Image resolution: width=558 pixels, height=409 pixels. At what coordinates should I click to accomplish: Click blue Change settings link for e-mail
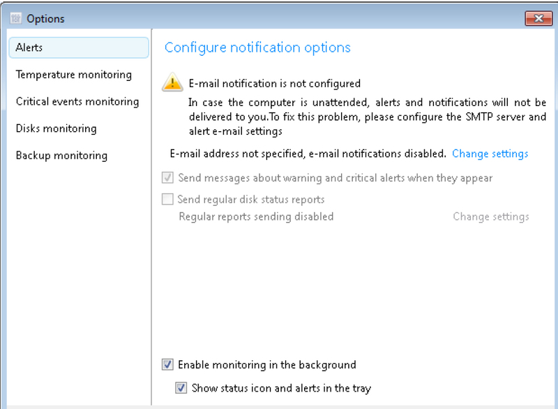490,154
